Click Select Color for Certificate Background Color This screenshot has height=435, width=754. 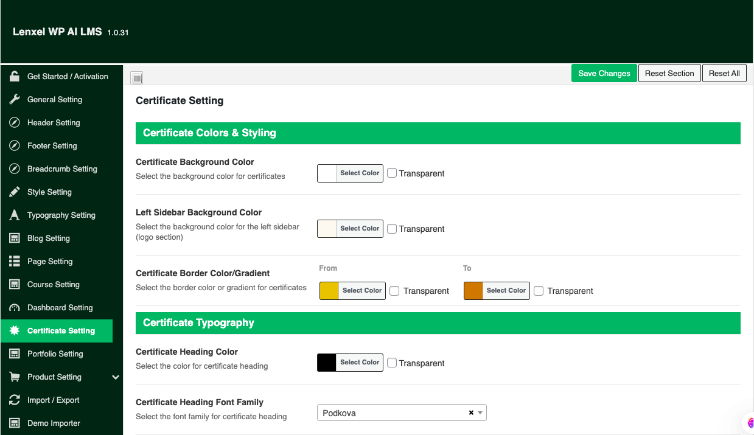point(360,173)
